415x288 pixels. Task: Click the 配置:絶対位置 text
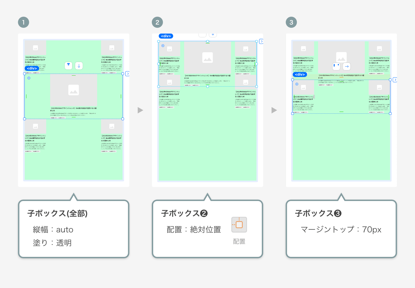point(194,230)
